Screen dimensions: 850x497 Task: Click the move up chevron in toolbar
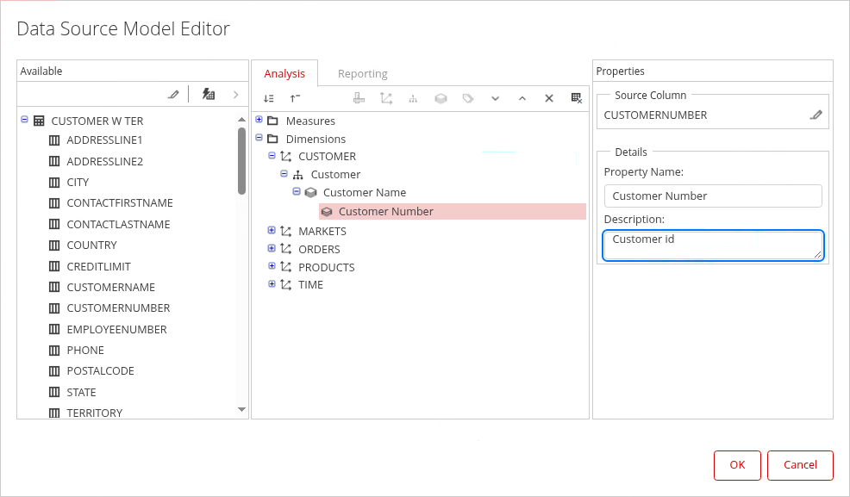point(522,98)
